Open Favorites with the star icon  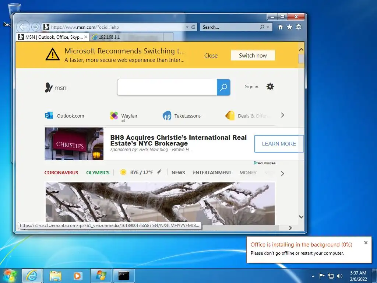click(x=289, y=27)
